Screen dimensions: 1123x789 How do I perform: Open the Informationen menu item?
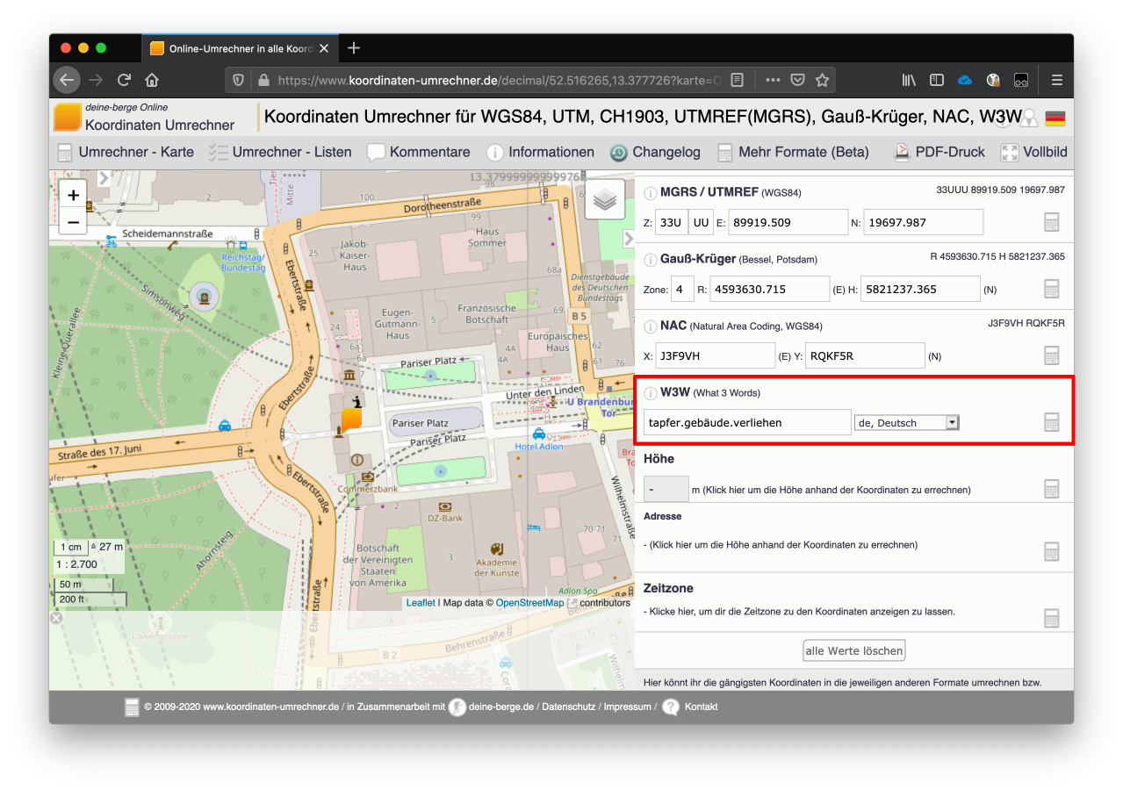point(540,152)
